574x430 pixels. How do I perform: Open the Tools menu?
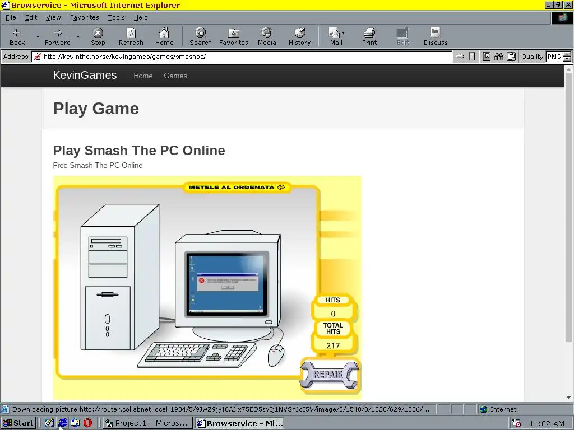pos(116,17)
